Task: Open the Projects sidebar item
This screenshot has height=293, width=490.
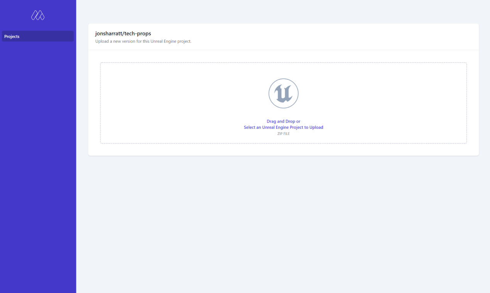Action: click(38, 36)
